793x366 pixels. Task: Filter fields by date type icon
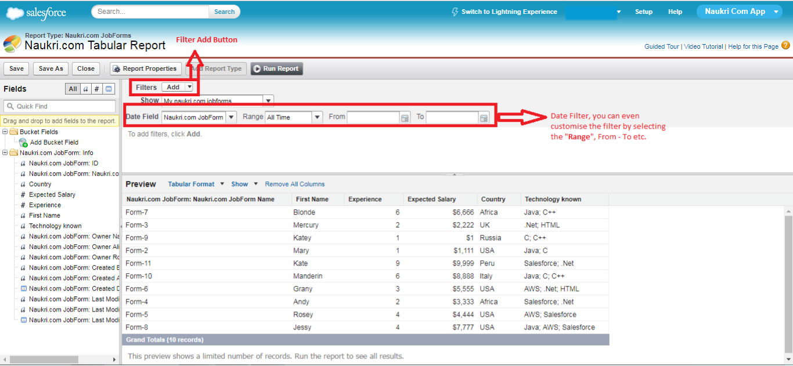coord(109,88)
